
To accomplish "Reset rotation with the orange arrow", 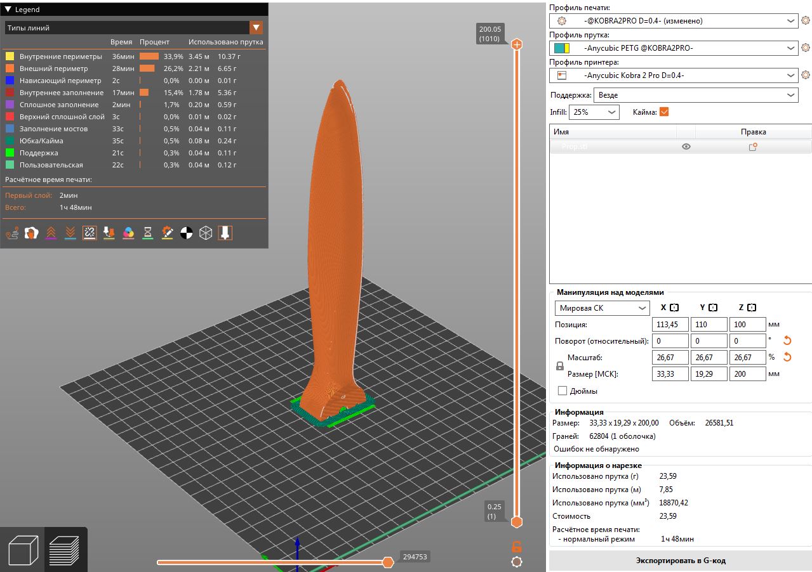I will (x=787, y=341).
